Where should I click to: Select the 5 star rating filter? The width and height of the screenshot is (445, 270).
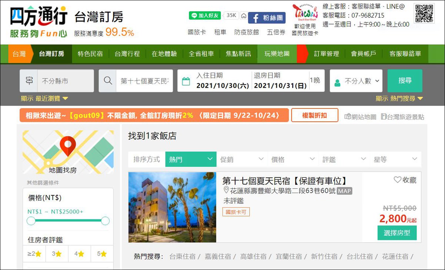[102, 254]
